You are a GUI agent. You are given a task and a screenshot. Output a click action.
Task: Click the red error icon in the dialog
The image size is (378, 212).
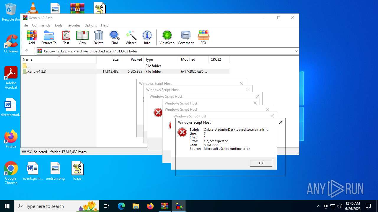[x=182, y=132]
